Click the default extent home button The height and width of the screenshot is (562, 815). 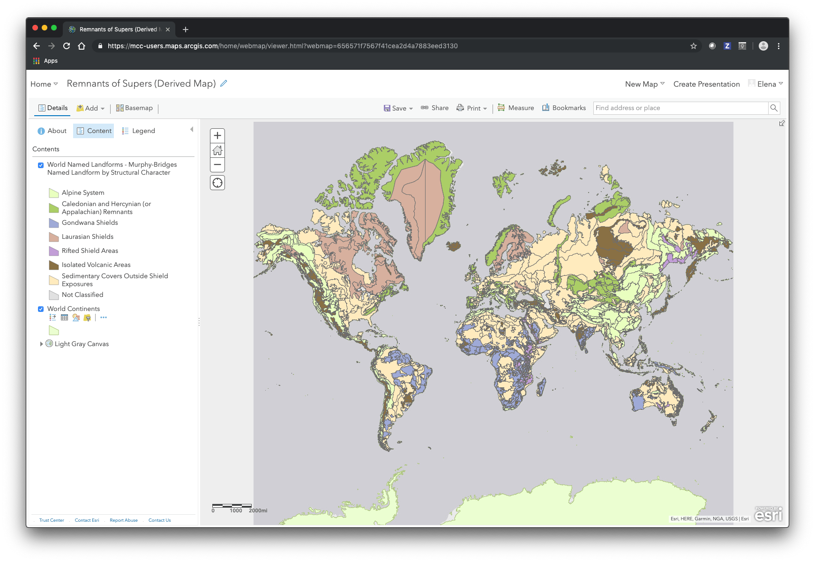click(217, 150)
